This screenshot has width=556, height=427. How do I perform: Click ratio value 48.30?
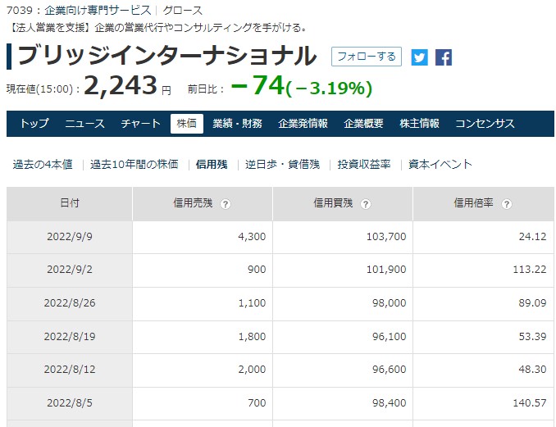click(532, 370)
